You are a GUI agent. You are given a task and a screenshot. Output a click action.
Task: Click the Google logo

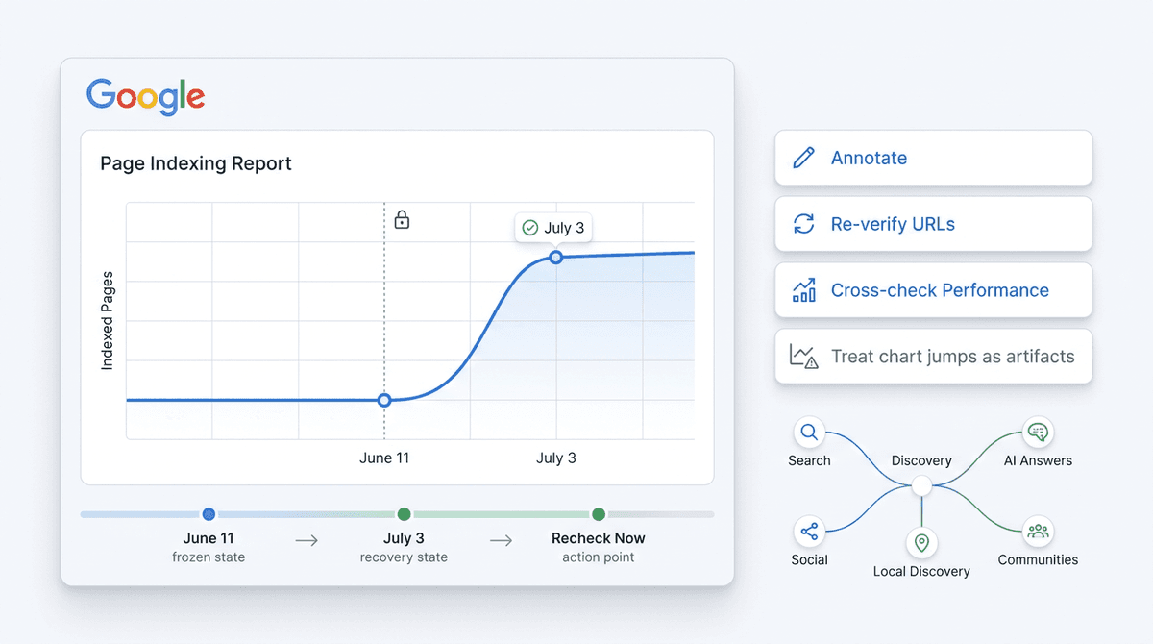tap(145, 96)
